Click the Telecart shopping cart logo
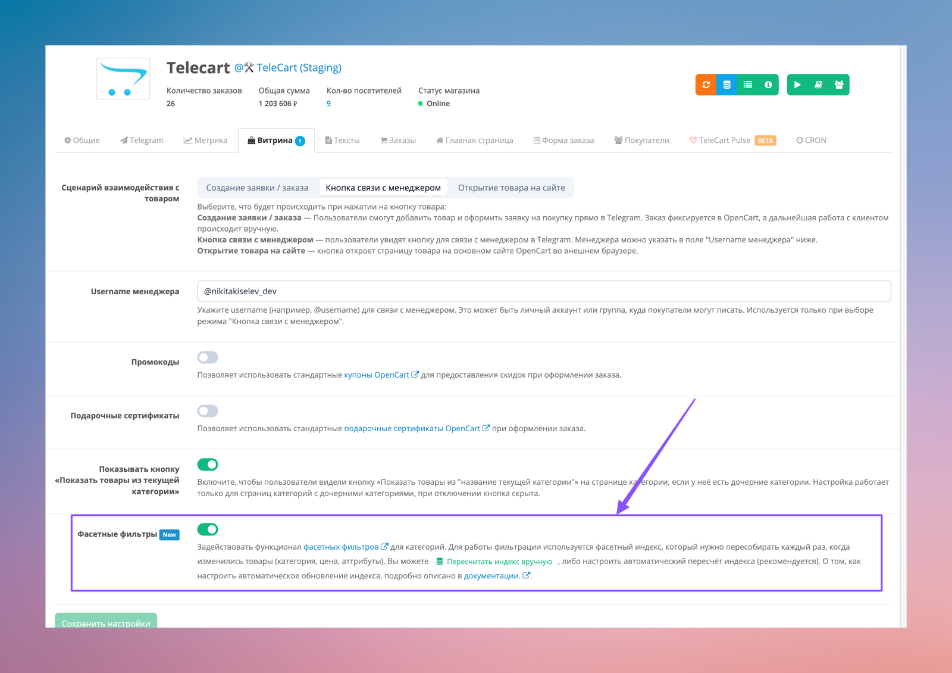This screenshot has height=673, width=952. [123, 79]
